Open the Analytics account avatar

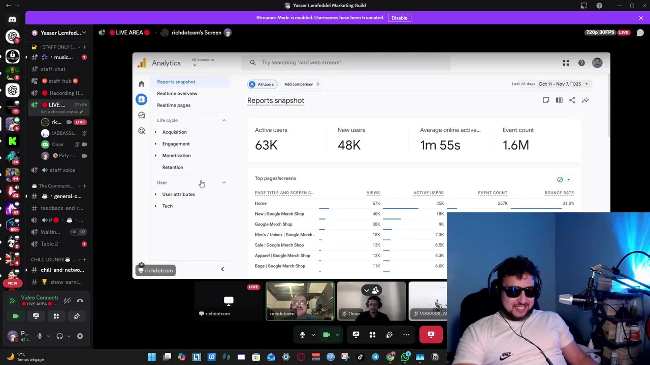[597, 63]
